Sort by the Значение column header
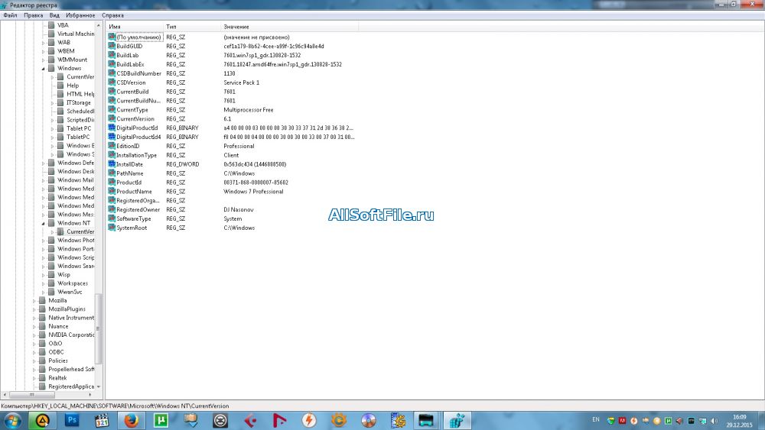765x430 pixels. pos(290,27)
